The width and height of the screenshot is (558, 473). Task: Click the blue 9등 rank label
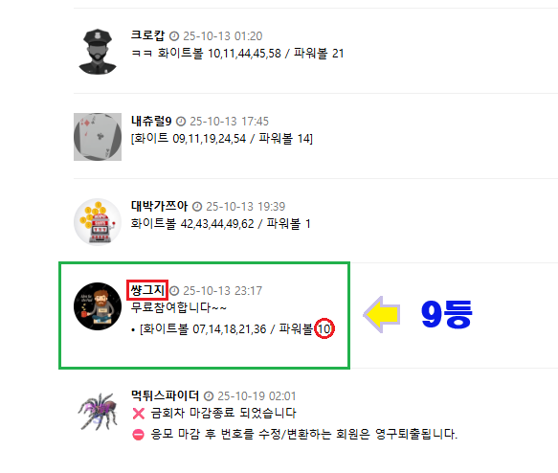(447, 314)
